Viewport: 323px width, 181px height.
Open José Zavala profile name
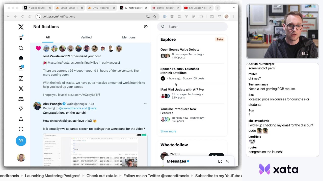pyautogui.click(x=51, y=56)
